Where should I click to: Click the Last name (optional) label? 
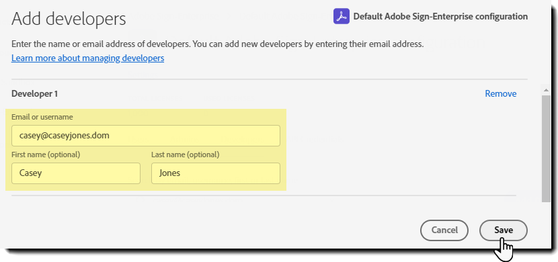(x=185, y=155)
